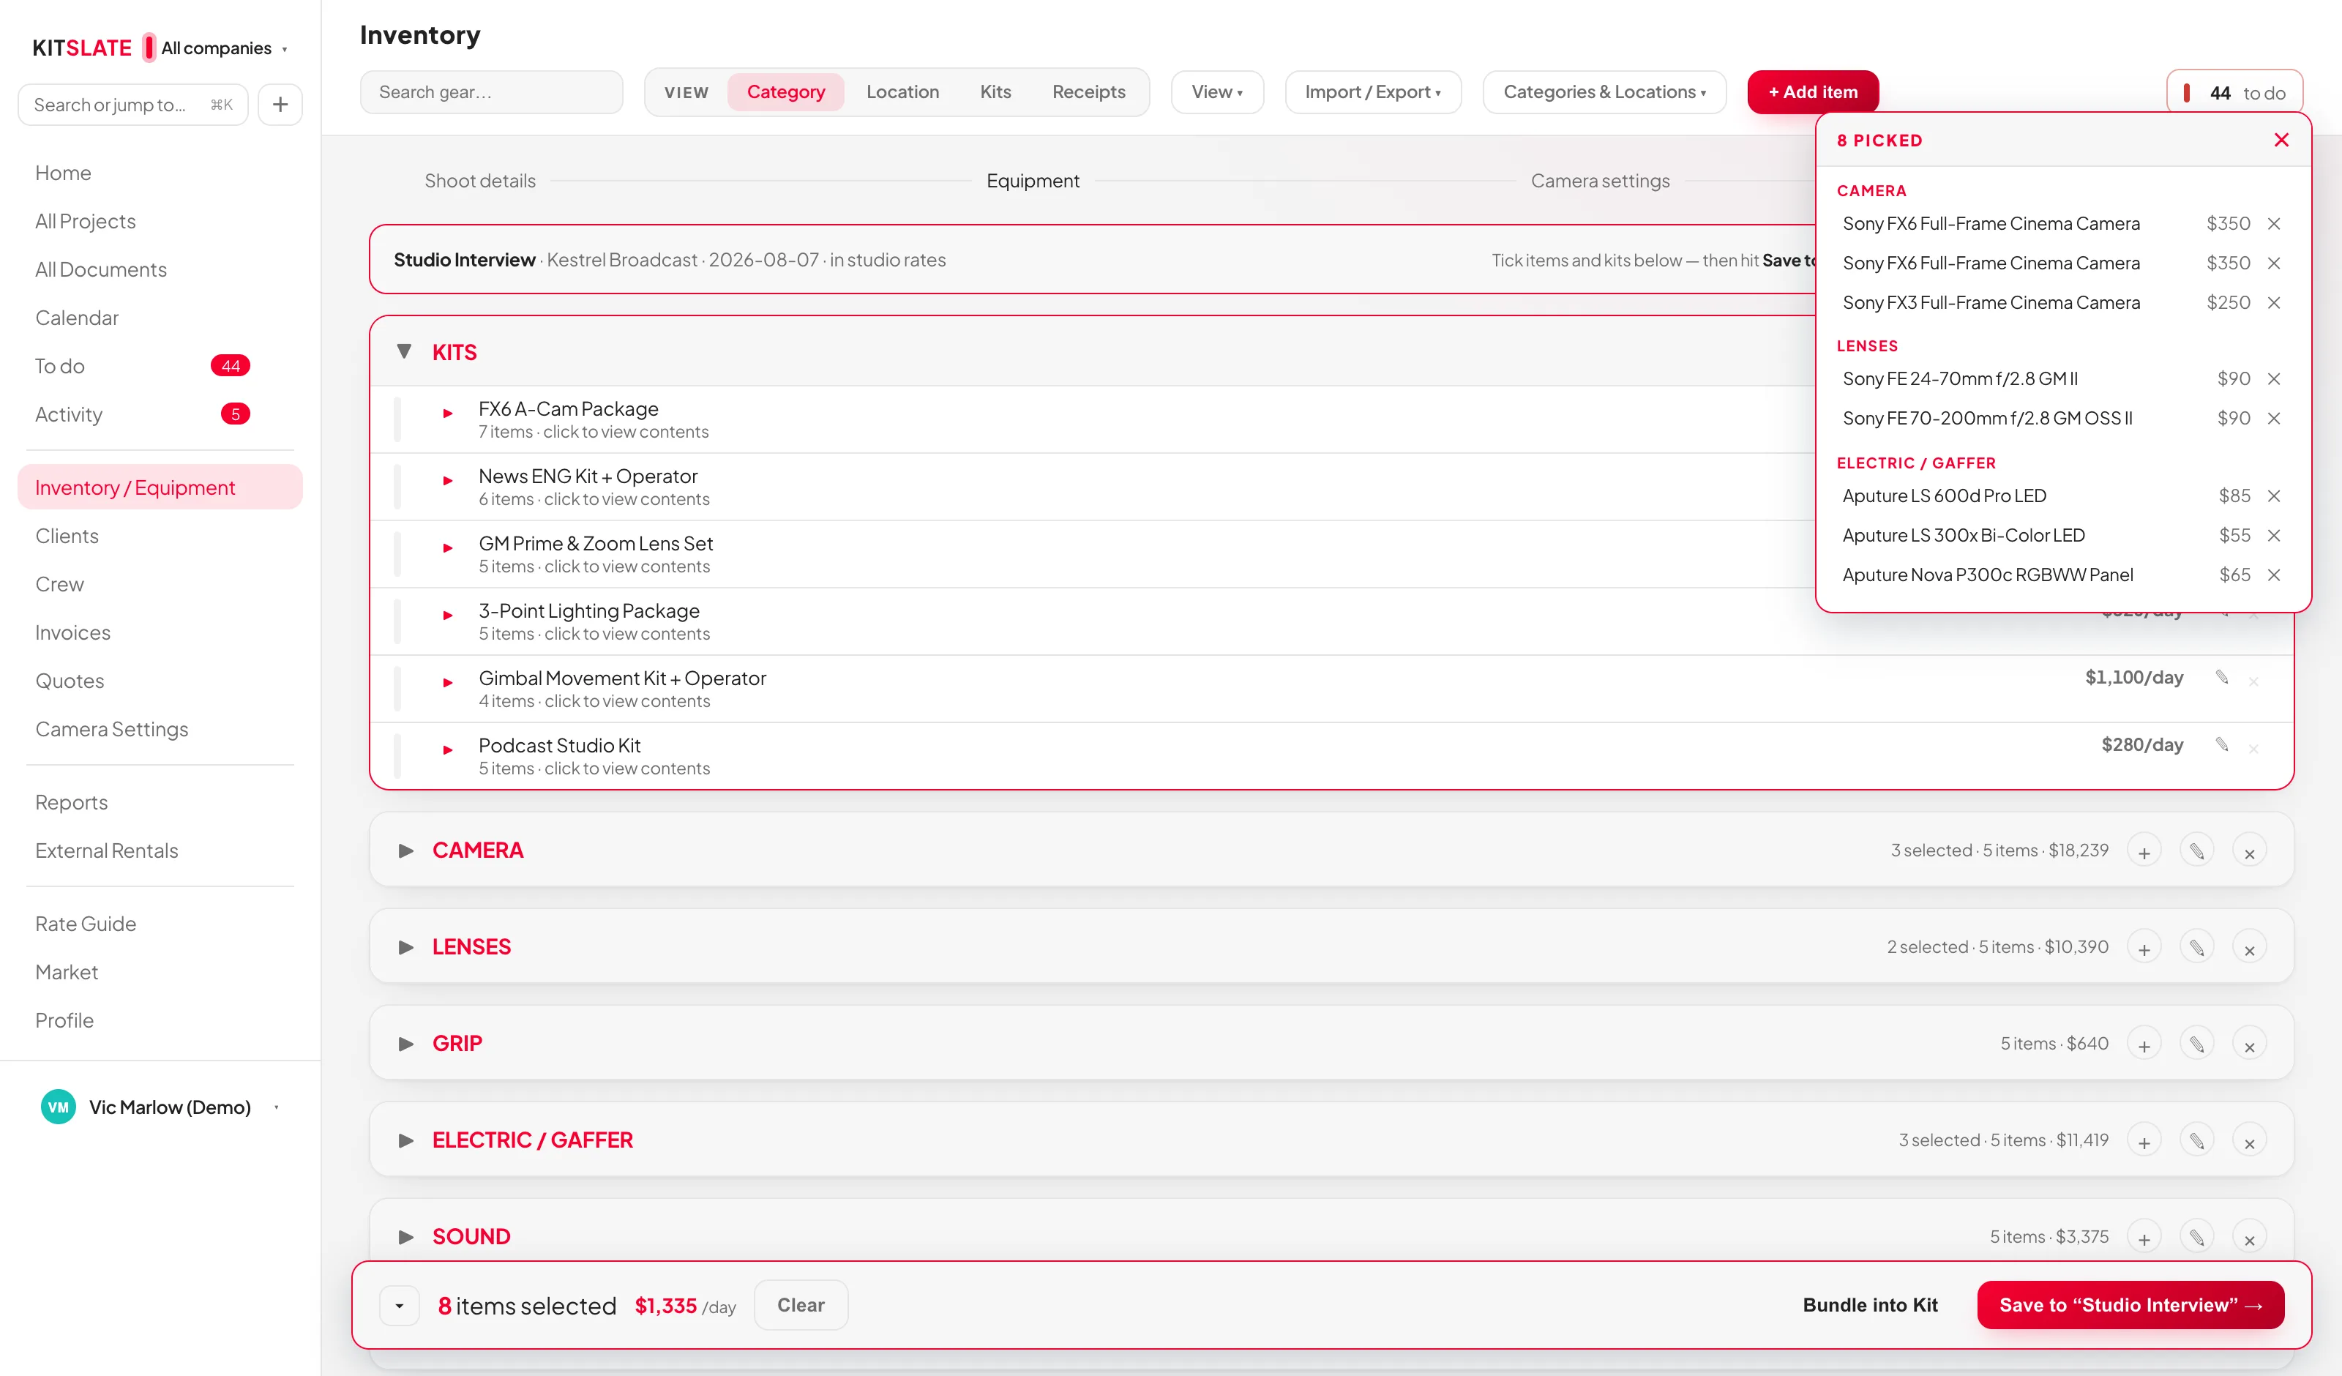The width and height of the screenshot is (2342, 1376).
Task: Expand the CAMERA category
Action: [406, 850]
